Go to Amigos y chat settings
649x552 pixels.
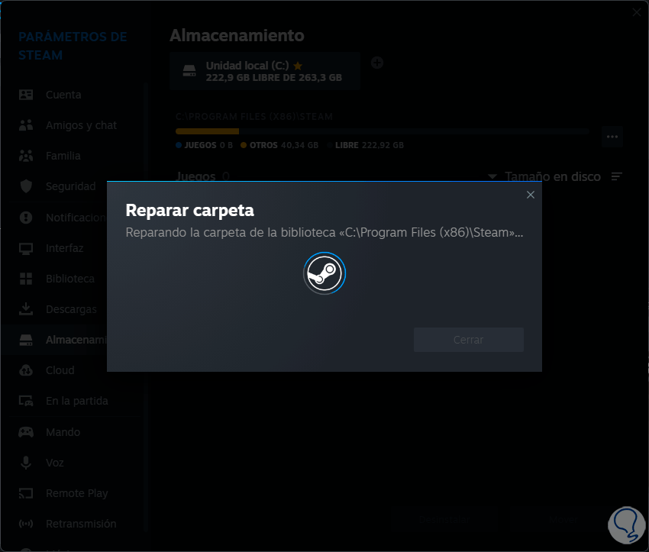(81, 125)
